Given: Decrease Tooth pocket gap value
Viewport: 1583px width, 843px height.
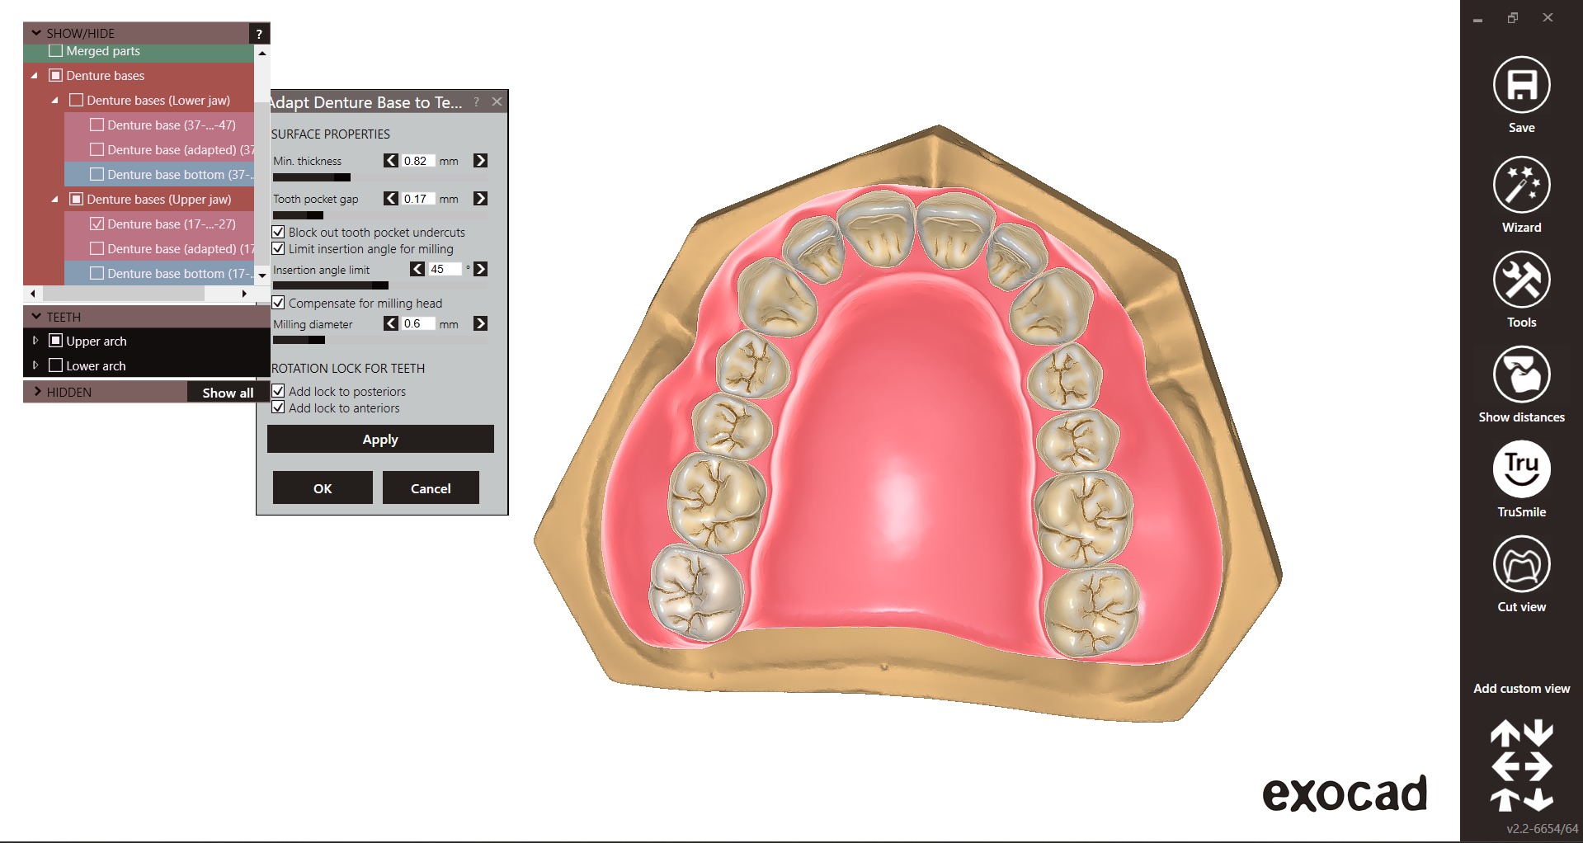Looking at the screenshot, I should pos(391,199).
